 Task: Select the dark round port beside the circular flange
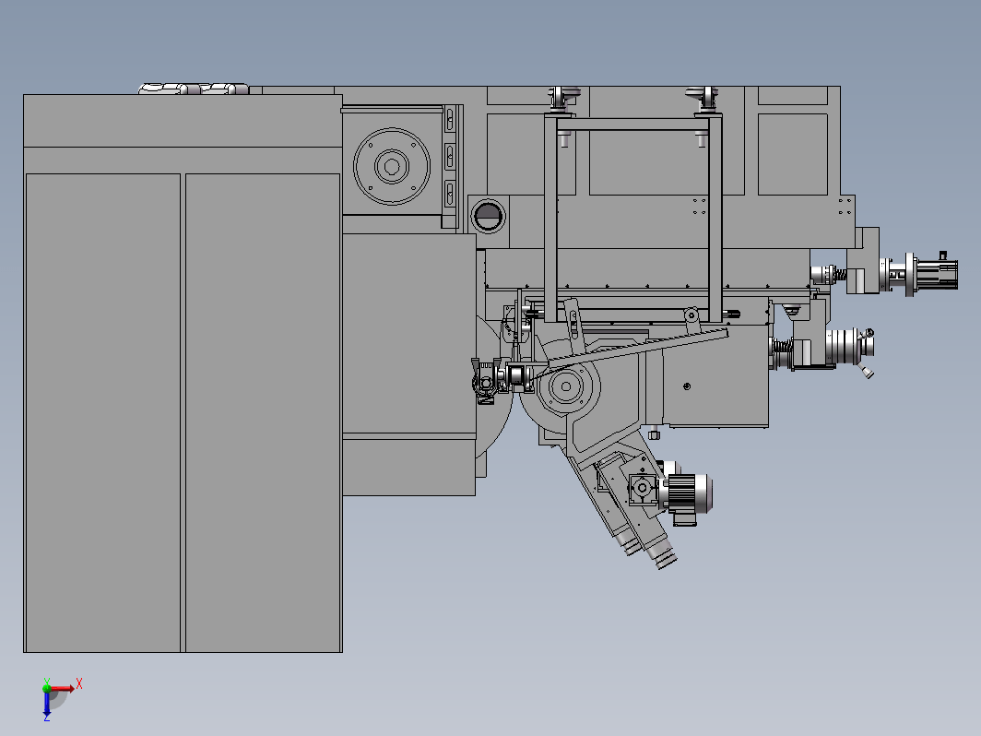tap(488, 216)
